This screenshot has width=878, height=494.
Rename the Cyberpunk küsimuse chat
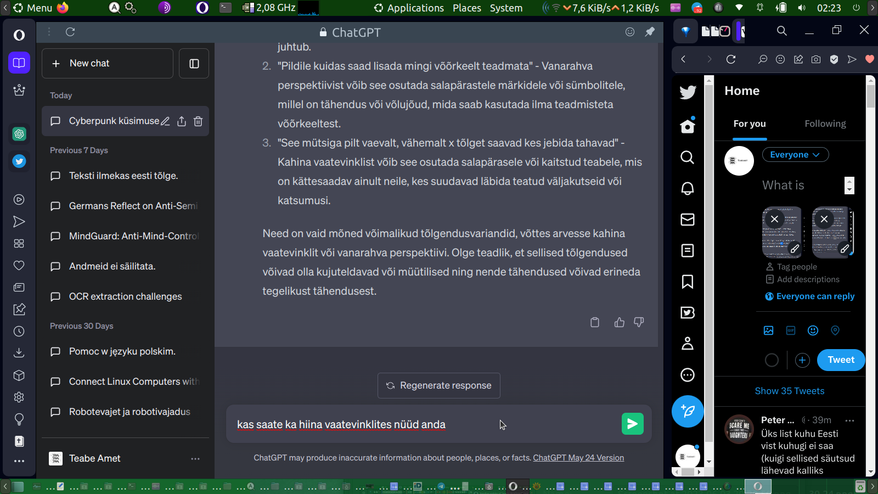coord(165,121)
